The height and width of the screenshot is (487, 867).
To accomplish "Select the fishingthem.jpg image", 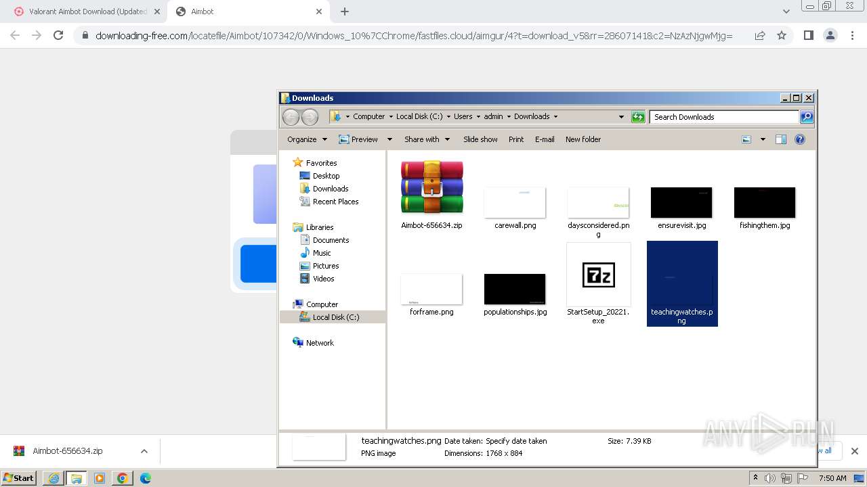I will coord(765,202).
